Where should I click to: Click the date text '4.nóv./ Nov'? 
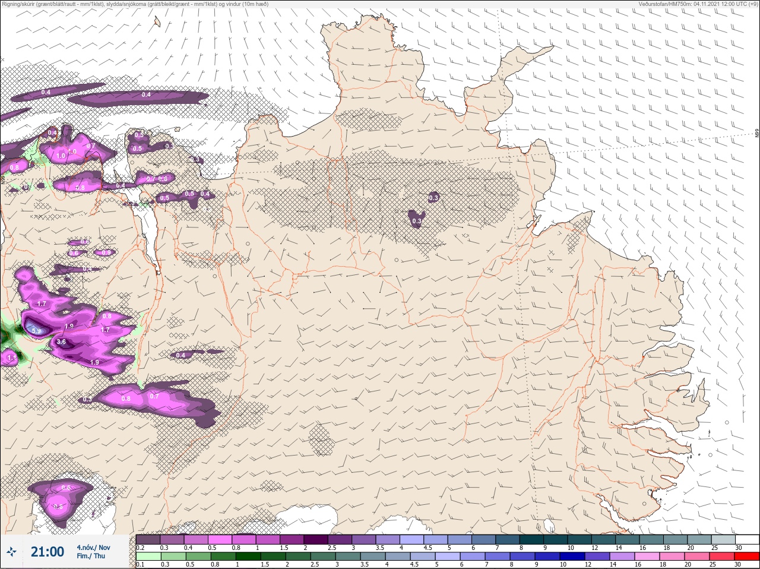tap(93, 547)
